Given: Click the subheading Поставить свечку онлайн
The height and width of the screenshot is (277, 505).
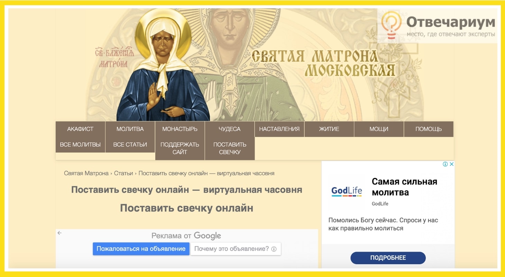Looking at the screenshot, I should (187, 208).
